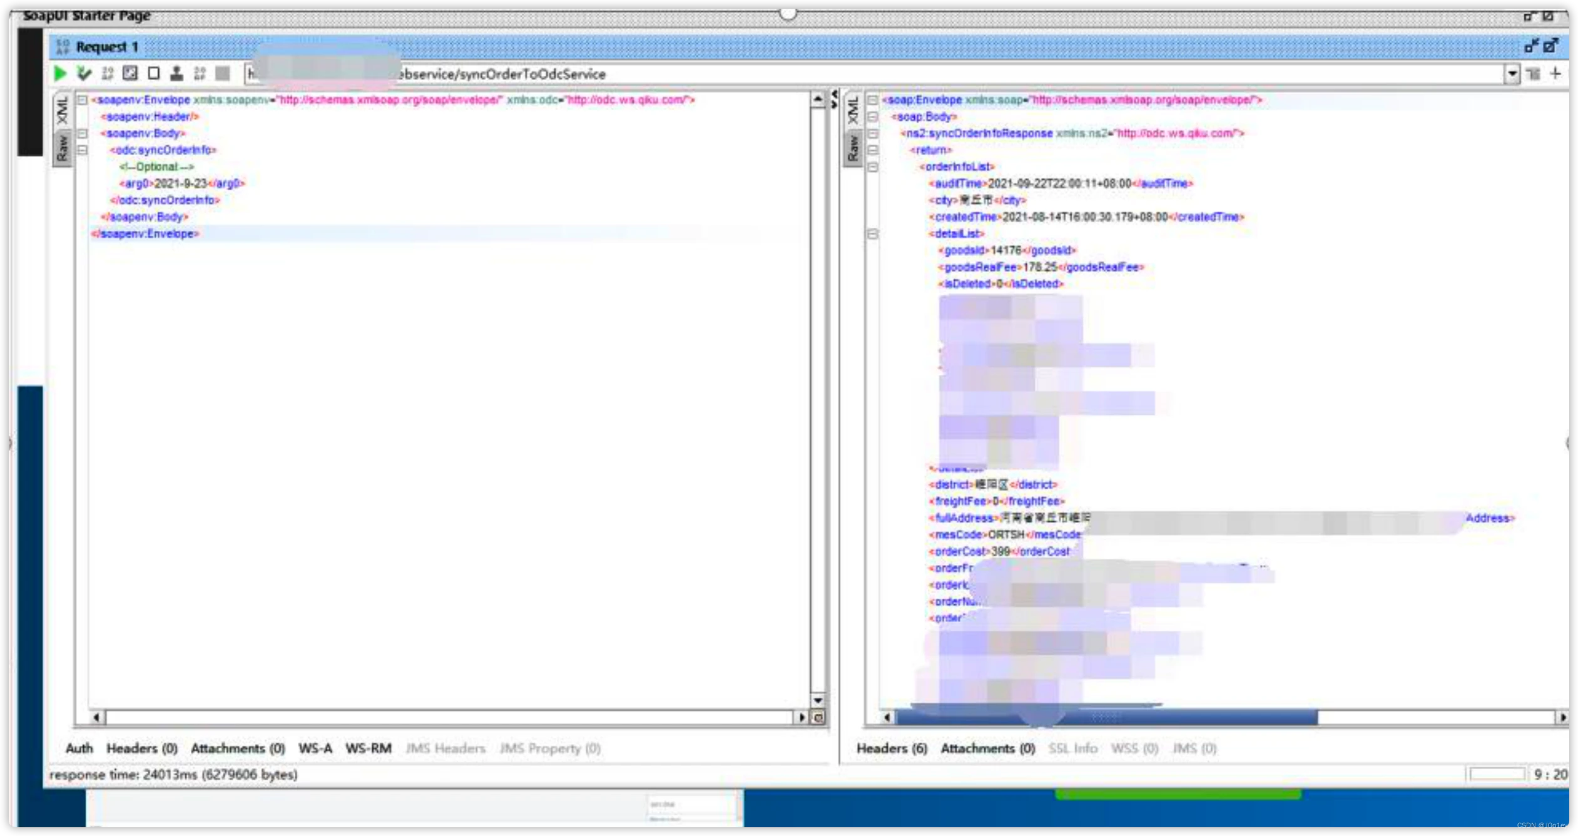This screenshot has width=1578, height=836.
Task: Open request Attachments (0) tab
Action: click(238, 748)
